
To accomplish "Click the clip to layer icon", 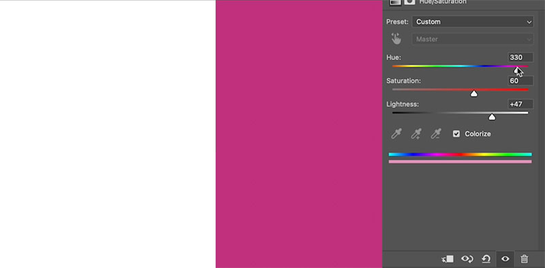I will tap(448, 259).
